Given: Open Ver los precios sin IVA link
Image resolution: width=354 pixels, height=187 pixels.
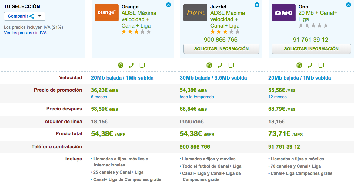Looking at the screenshot, I should coord(25,33).
